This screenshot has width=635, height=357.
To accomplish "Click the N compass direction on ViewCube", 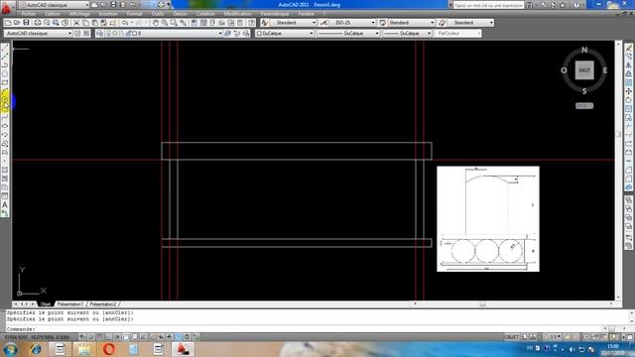I will click(x=584, y=50).
